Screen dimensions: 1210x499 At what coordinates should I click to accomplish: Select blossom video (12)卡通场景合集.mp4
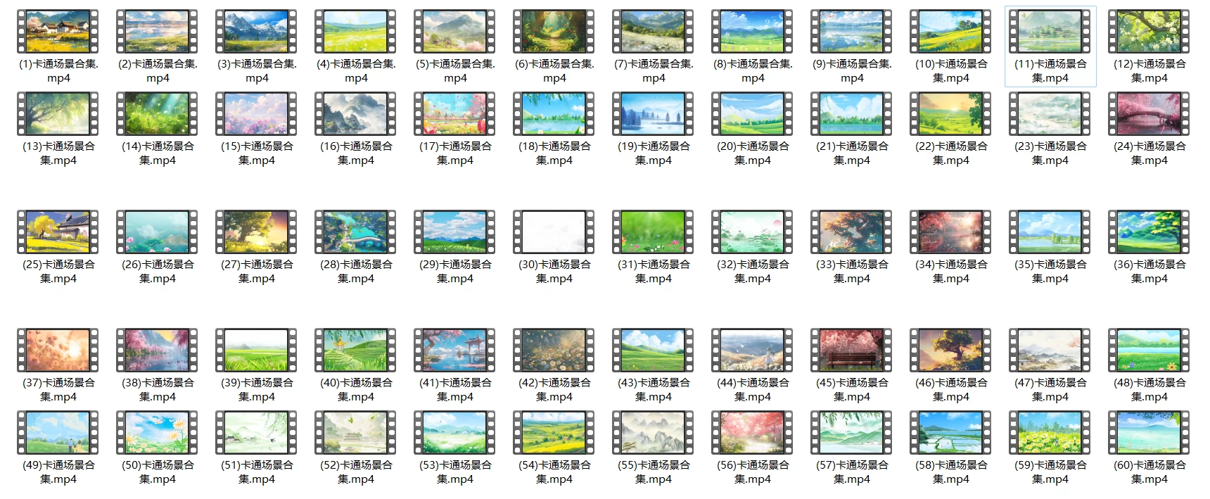pos(1149,31)
